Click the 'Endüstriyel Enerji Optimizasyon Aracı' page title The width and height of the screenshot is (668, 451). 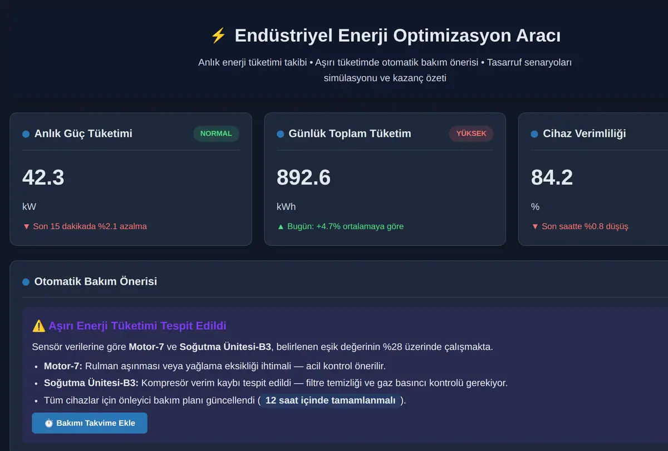point(397,36)
